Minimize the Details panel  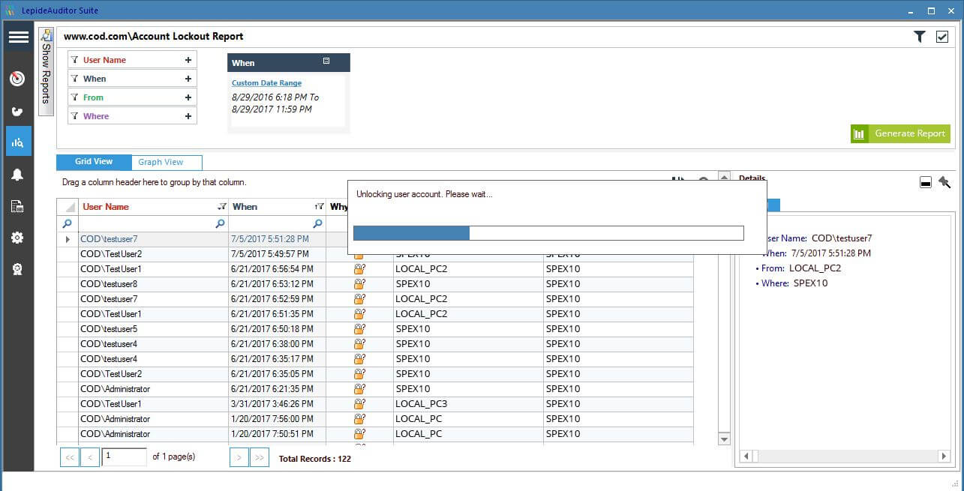tap(926, 182)
